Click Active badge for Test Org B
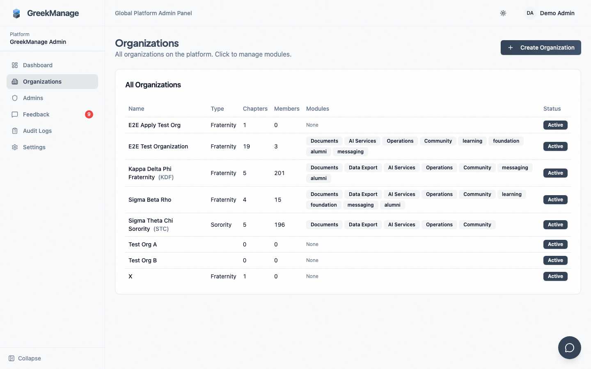 tap(555, 260)
